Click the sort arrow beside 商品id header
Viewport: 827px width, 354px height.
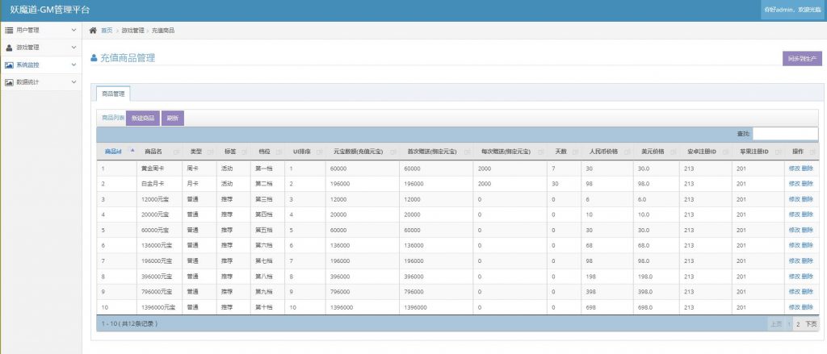point(132,151)
